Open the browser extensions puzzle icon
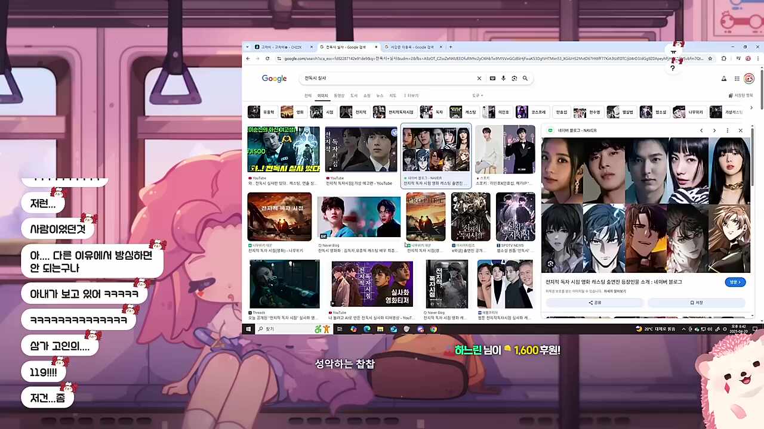764x429 pixels. coord(724,58)
